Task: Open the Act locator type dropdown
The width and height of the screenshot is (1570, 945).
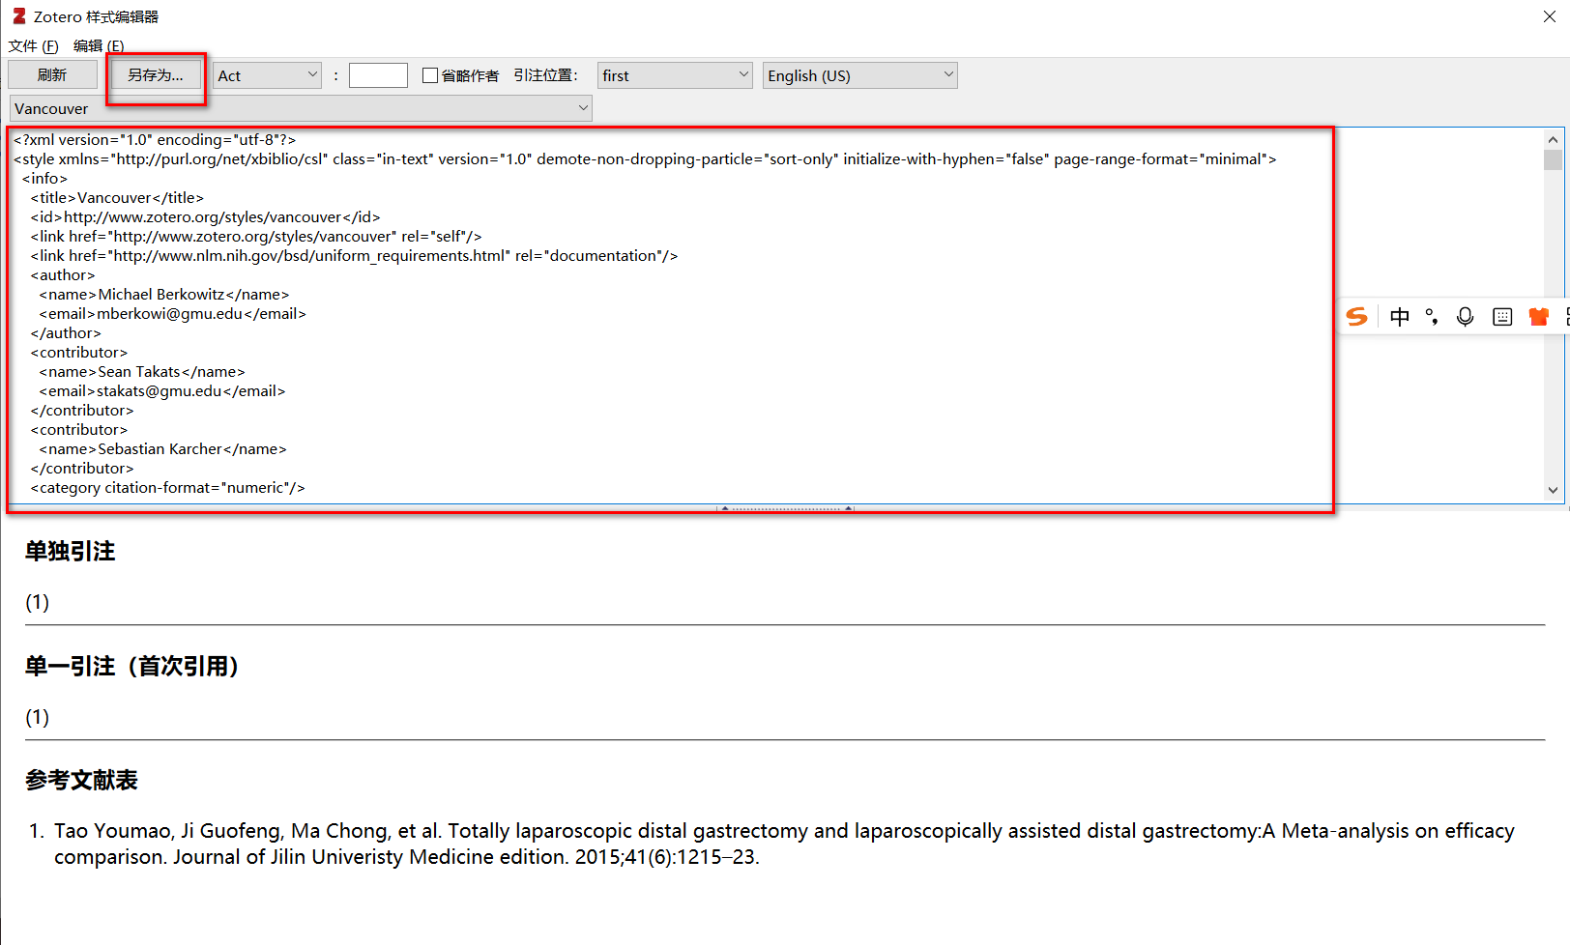Action: [267, 75]
